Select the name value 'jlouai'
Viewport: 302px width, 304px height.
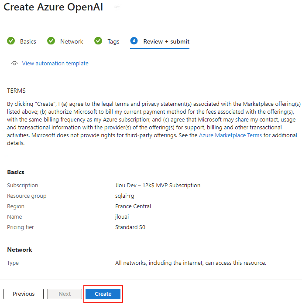[x=122, y=217]
